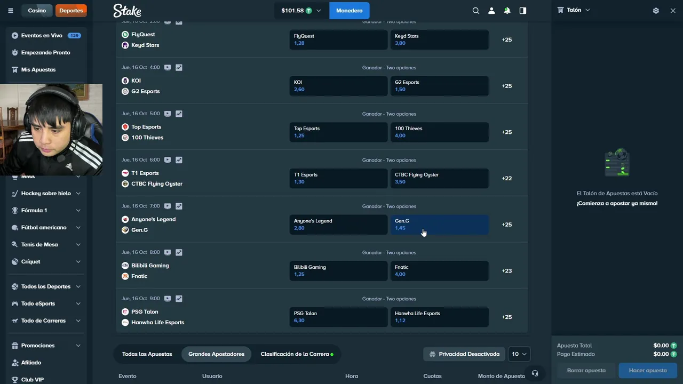Switch to the Deportes tab

pos(71,11)
